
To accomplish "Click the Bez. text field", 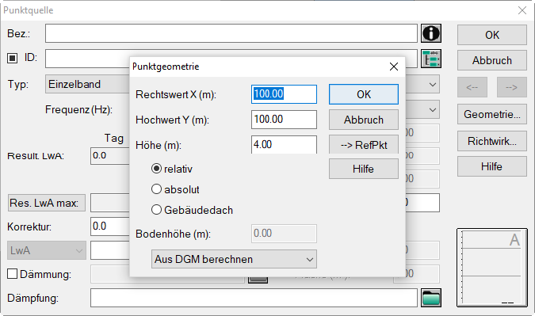I will coord(231,33).
